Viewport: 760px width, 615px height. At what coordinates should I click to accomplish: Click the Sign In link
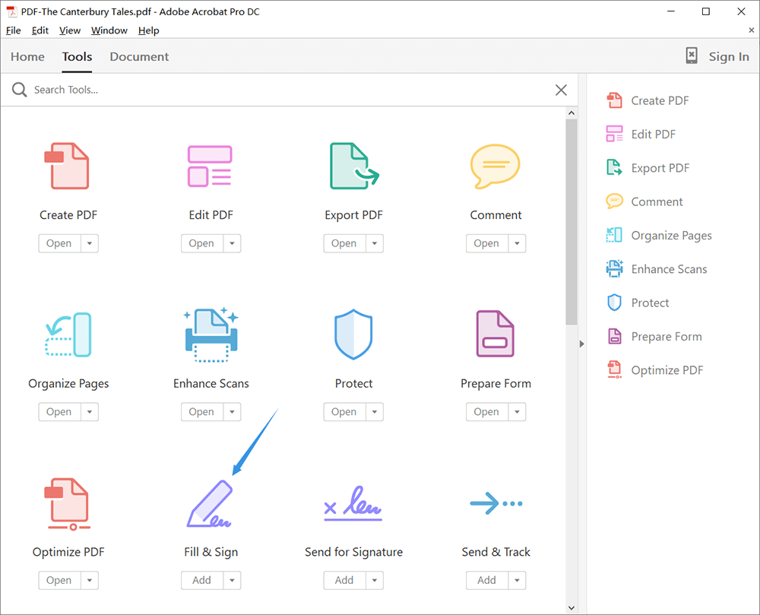728,57
